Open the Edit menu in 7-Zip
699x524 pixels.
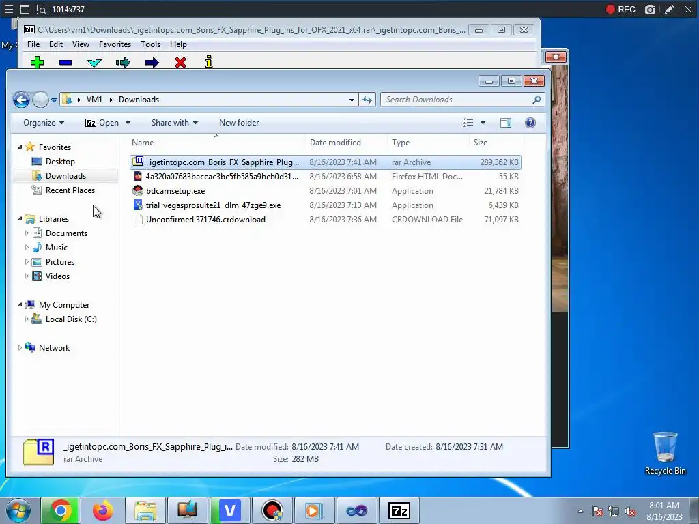point(56,44)
